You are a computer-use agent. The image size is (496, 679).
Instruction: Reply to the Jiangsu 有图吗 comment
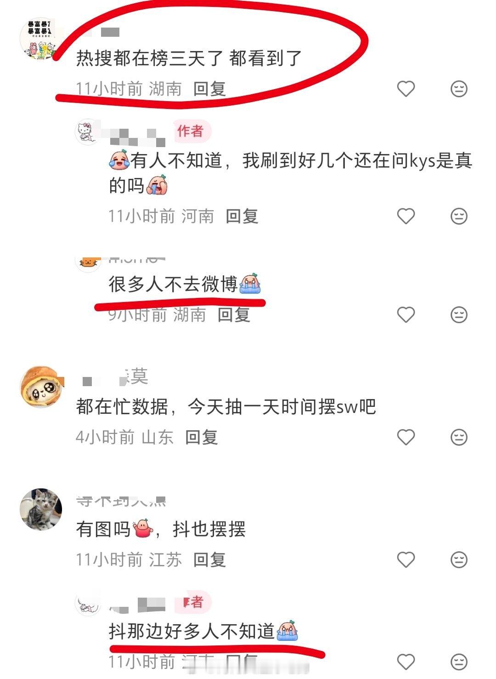coord(209,560)
